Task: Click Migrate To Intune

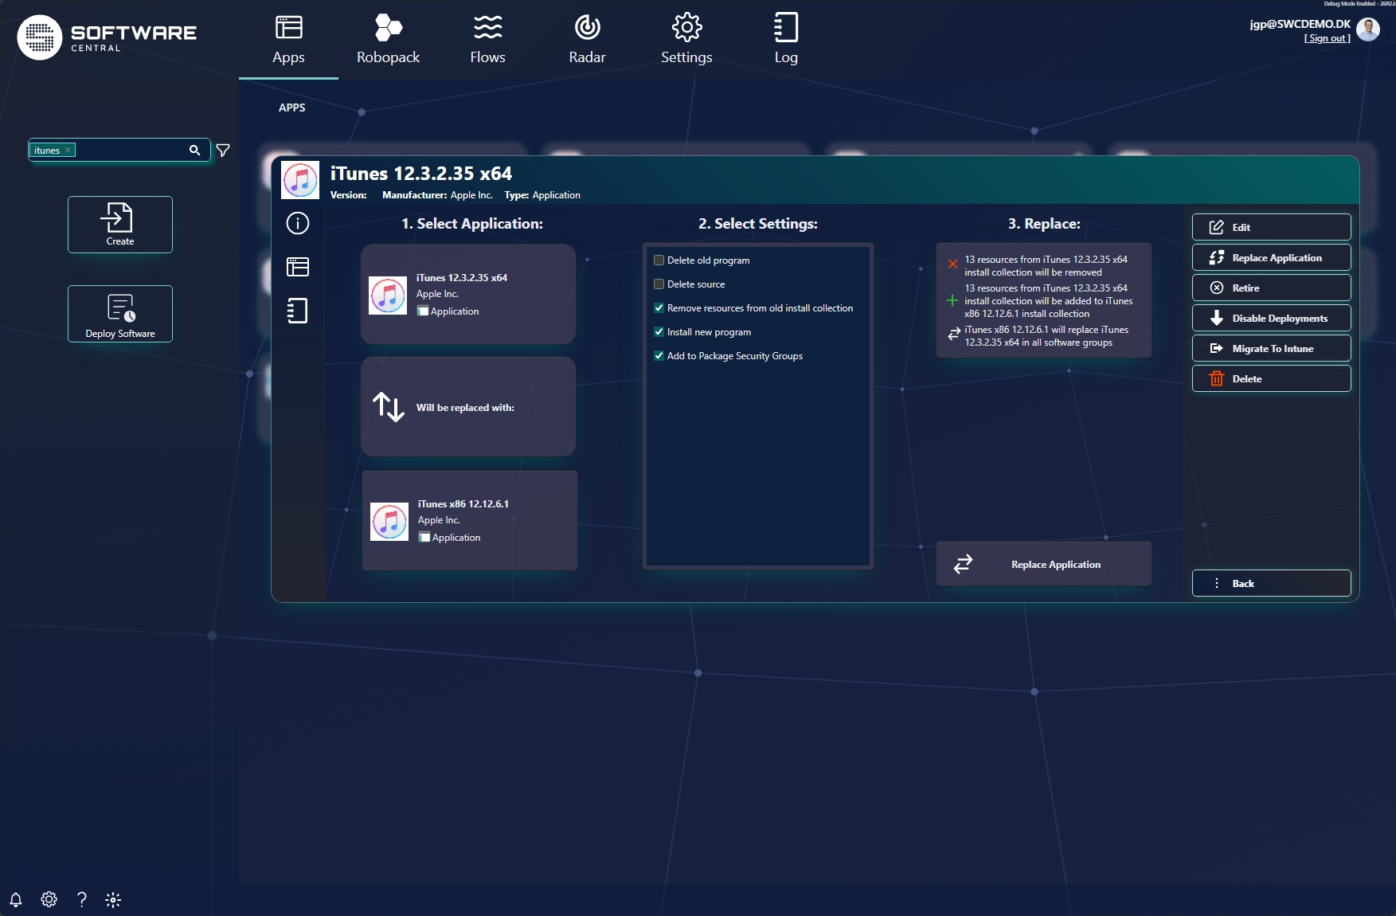Action: point(1272,348)
